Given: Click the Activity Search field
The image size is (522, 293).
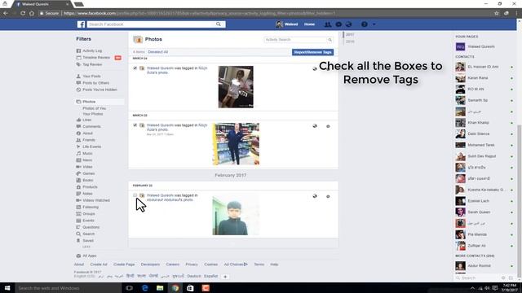Looking at the screenshot, I should pos(295,40).
